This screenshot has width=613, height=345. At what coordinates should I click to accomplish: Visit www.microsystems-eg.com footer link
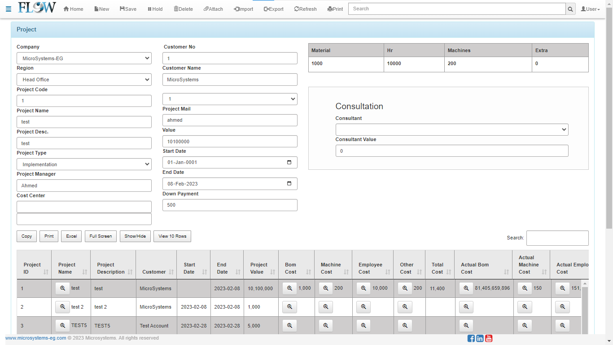pos(36,338)
